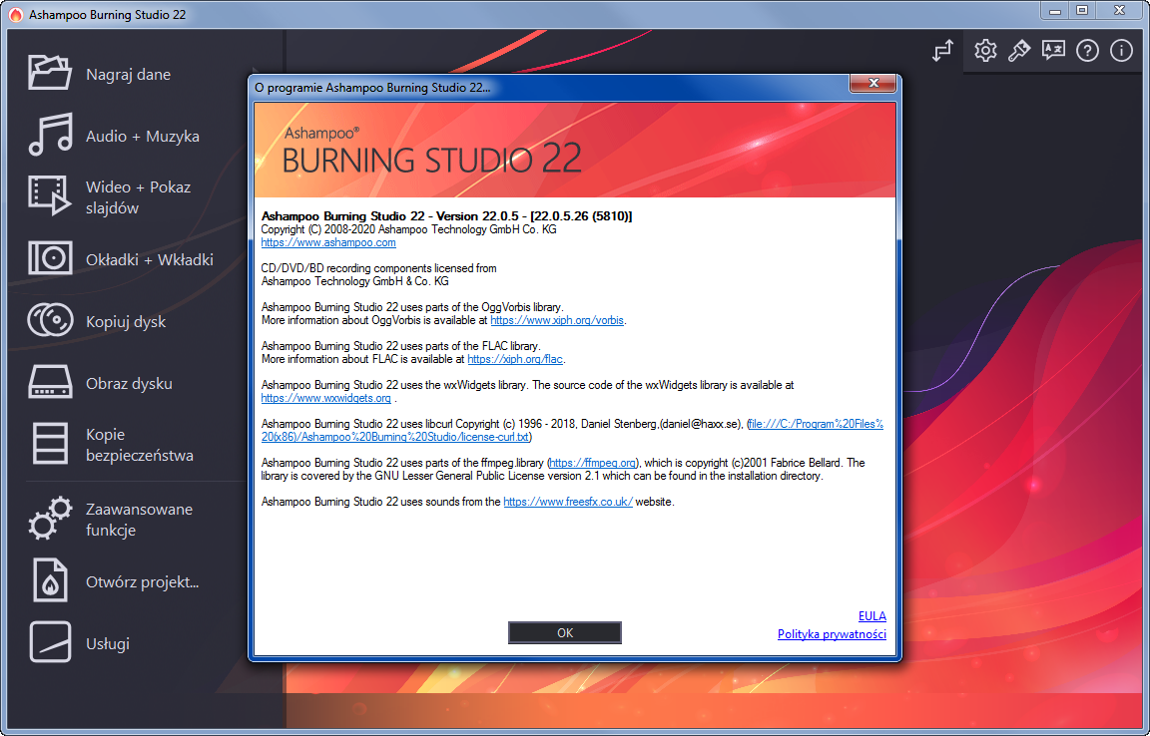Screen dimensions: 1150x736
Task: Open the https://xiph.org/flac link
Action: [515, 359]
